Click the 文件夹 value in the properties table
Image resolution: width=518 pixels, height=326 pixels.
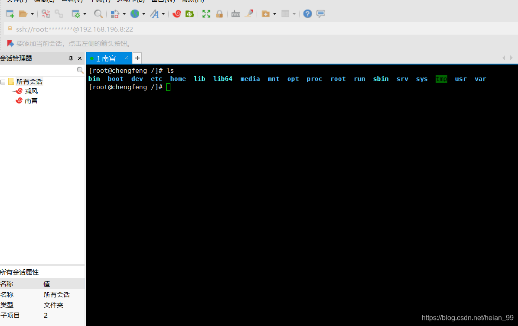pyautogui.click(x=53, y=305)
